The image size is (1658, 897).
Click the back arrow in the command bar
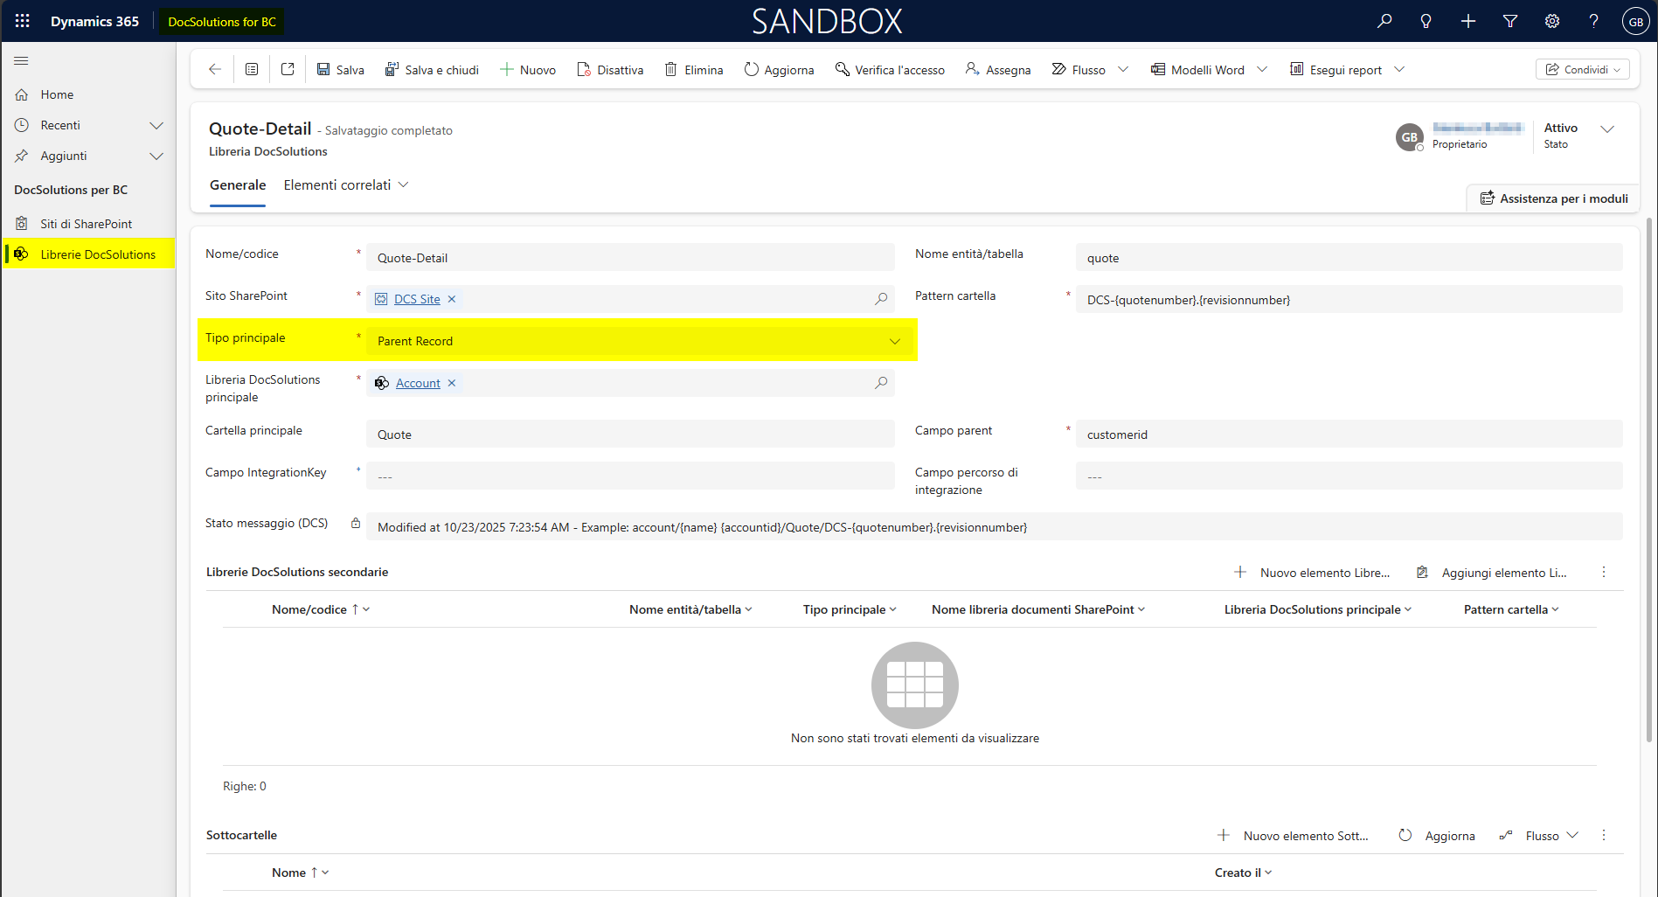point(215,69)
